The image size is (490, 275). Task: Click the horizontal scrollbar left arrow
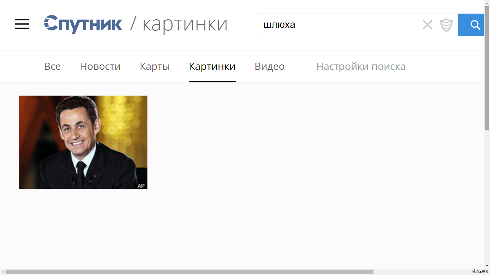tap(3, 272)
